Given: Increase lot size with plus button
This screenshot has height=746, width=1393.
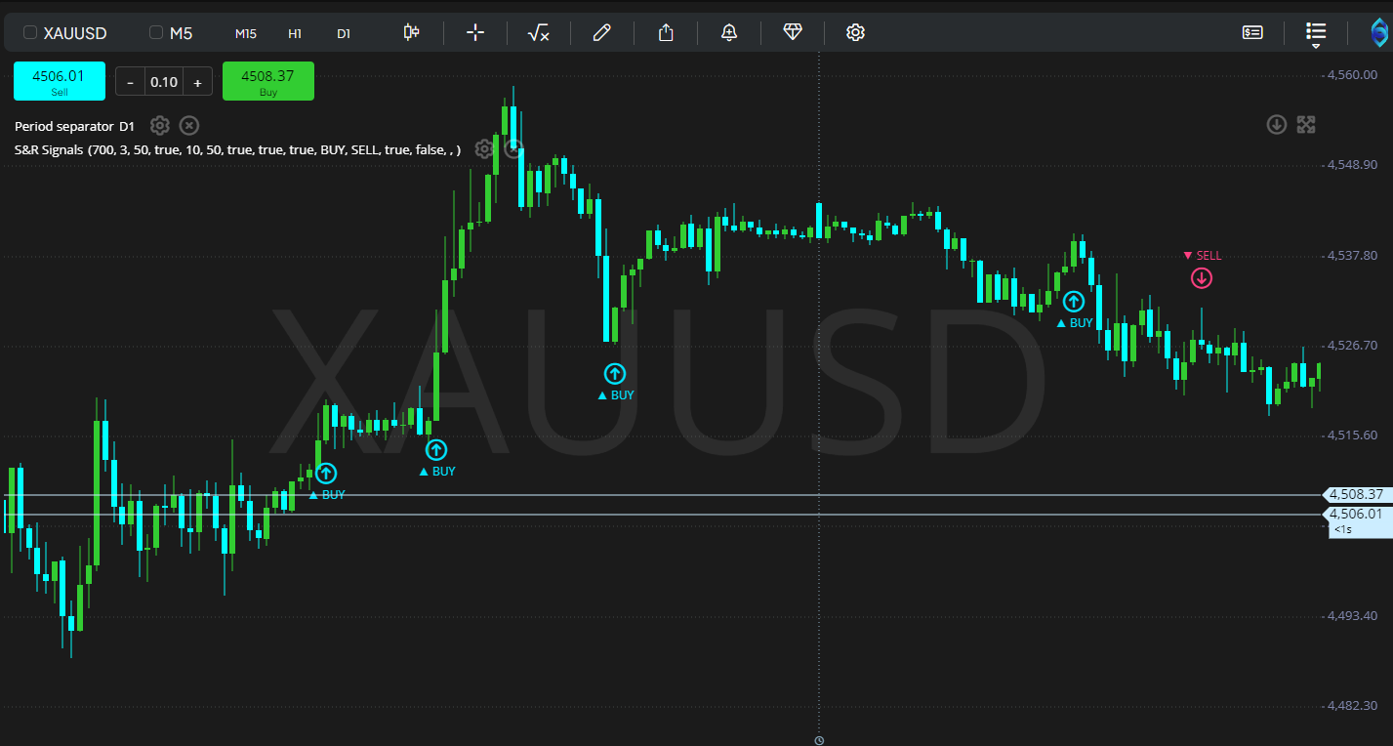Looking at the screenshot, I should coord(197,82).
